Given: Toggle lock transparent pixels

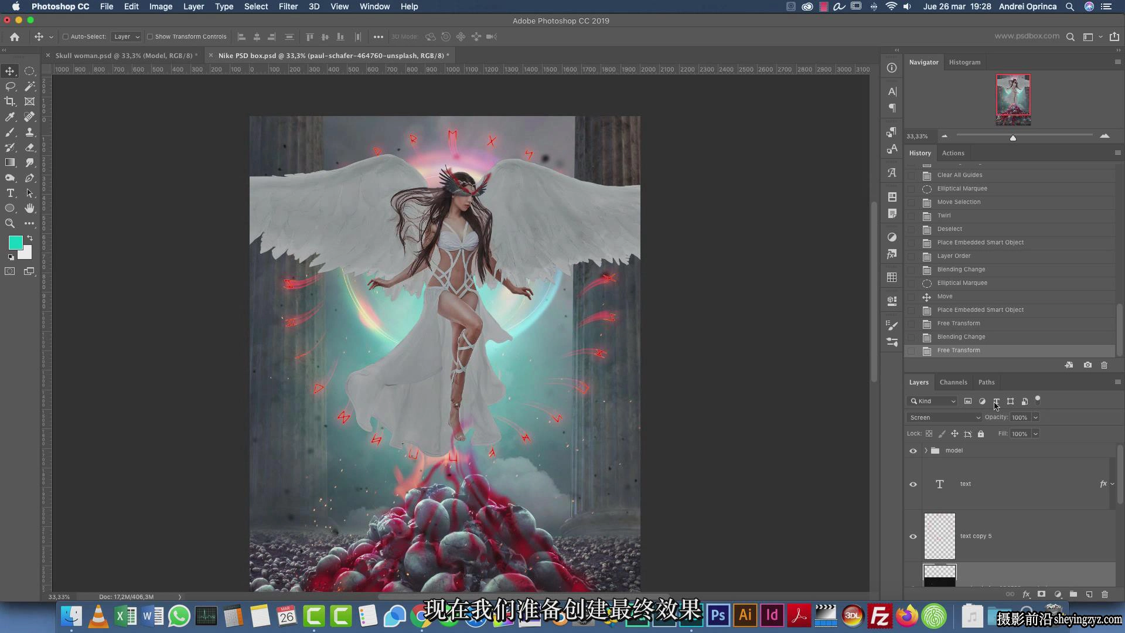Looking at the screenshot, I should [x=929, y=434].
